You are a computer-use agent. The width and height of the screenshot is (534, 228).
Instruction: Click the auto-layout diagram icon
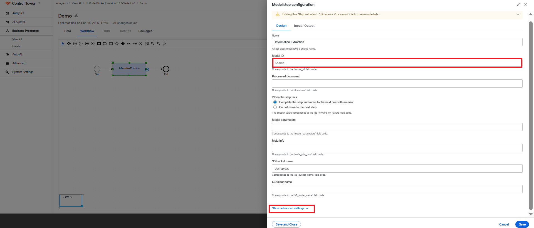(147, 44)
